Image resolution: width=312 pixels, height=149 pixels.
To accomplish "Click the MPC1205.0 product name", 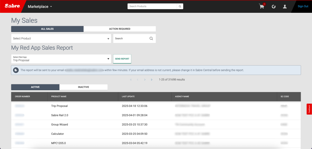I will coord(58,143).
